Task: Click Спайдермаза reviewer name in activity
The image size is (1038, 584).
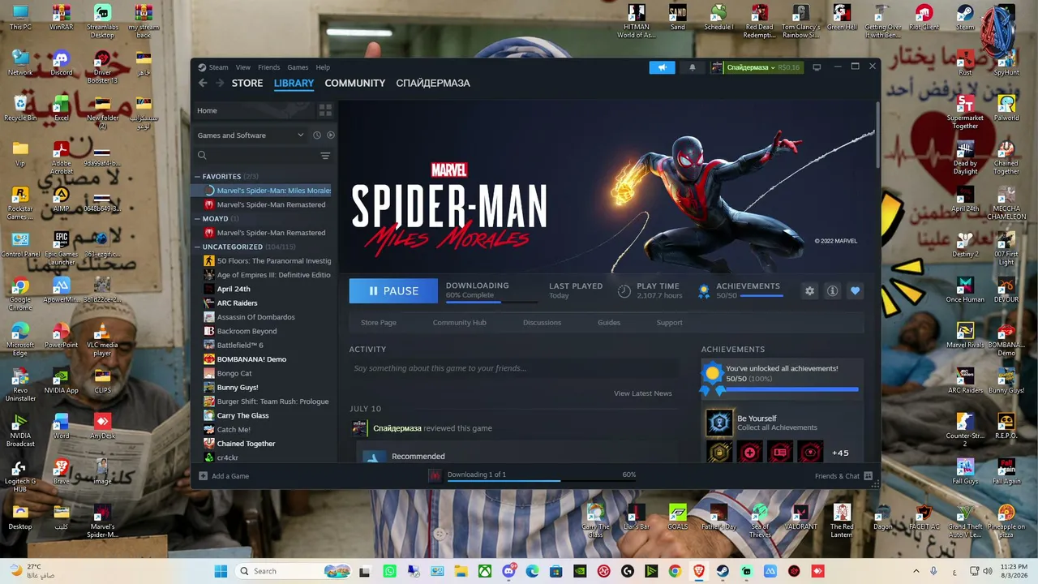Action: coord(397,428)
